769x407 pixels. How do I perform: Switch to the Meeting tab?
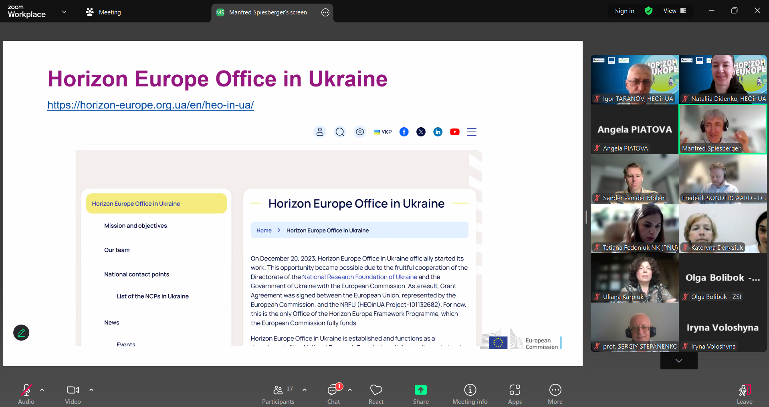point(103,12)
